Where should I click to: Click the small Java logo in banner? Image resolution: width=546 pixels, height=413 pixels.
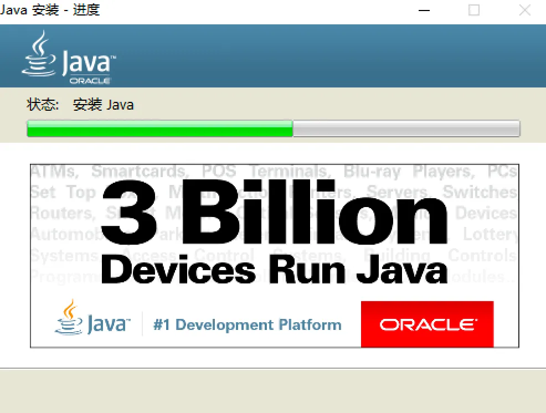[92, 318]
